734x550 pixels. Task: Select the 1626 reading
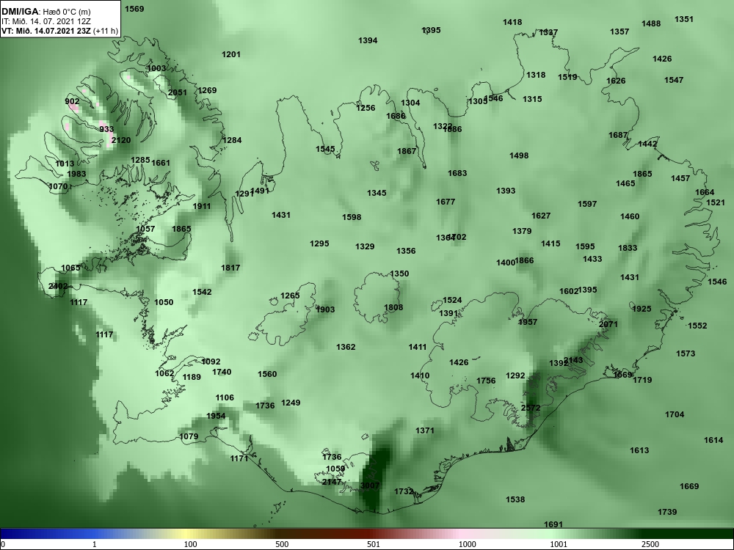click(616, 81)
